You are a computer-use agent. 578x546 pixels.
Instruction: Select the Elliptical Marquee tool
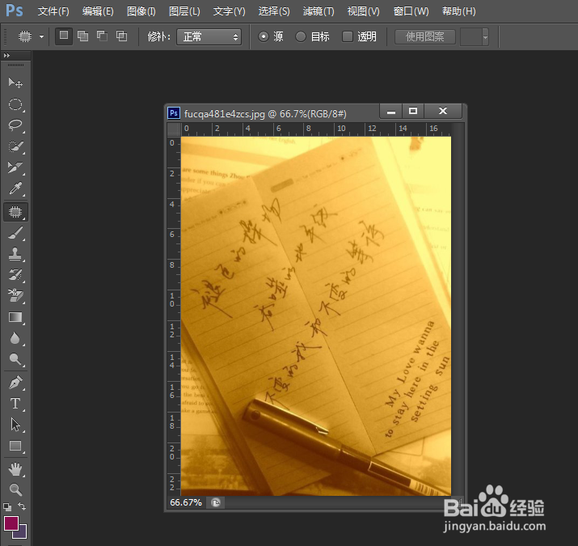click(15, 105)
